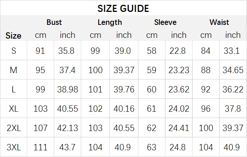Click the 33.1 waist inch cell

click(231, 51)
